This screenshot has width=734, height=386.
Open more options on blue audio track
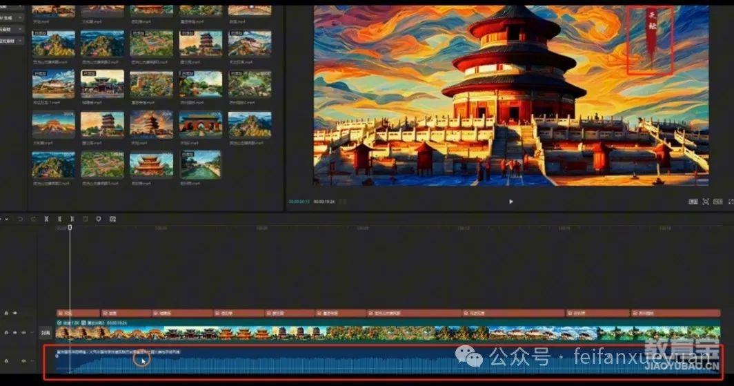(32, 361)
